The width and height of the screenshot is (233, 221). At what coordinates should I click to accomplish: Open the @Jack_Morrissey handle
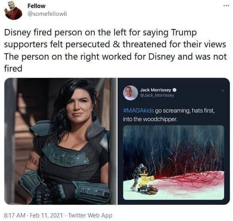click(x=157, y=95)
